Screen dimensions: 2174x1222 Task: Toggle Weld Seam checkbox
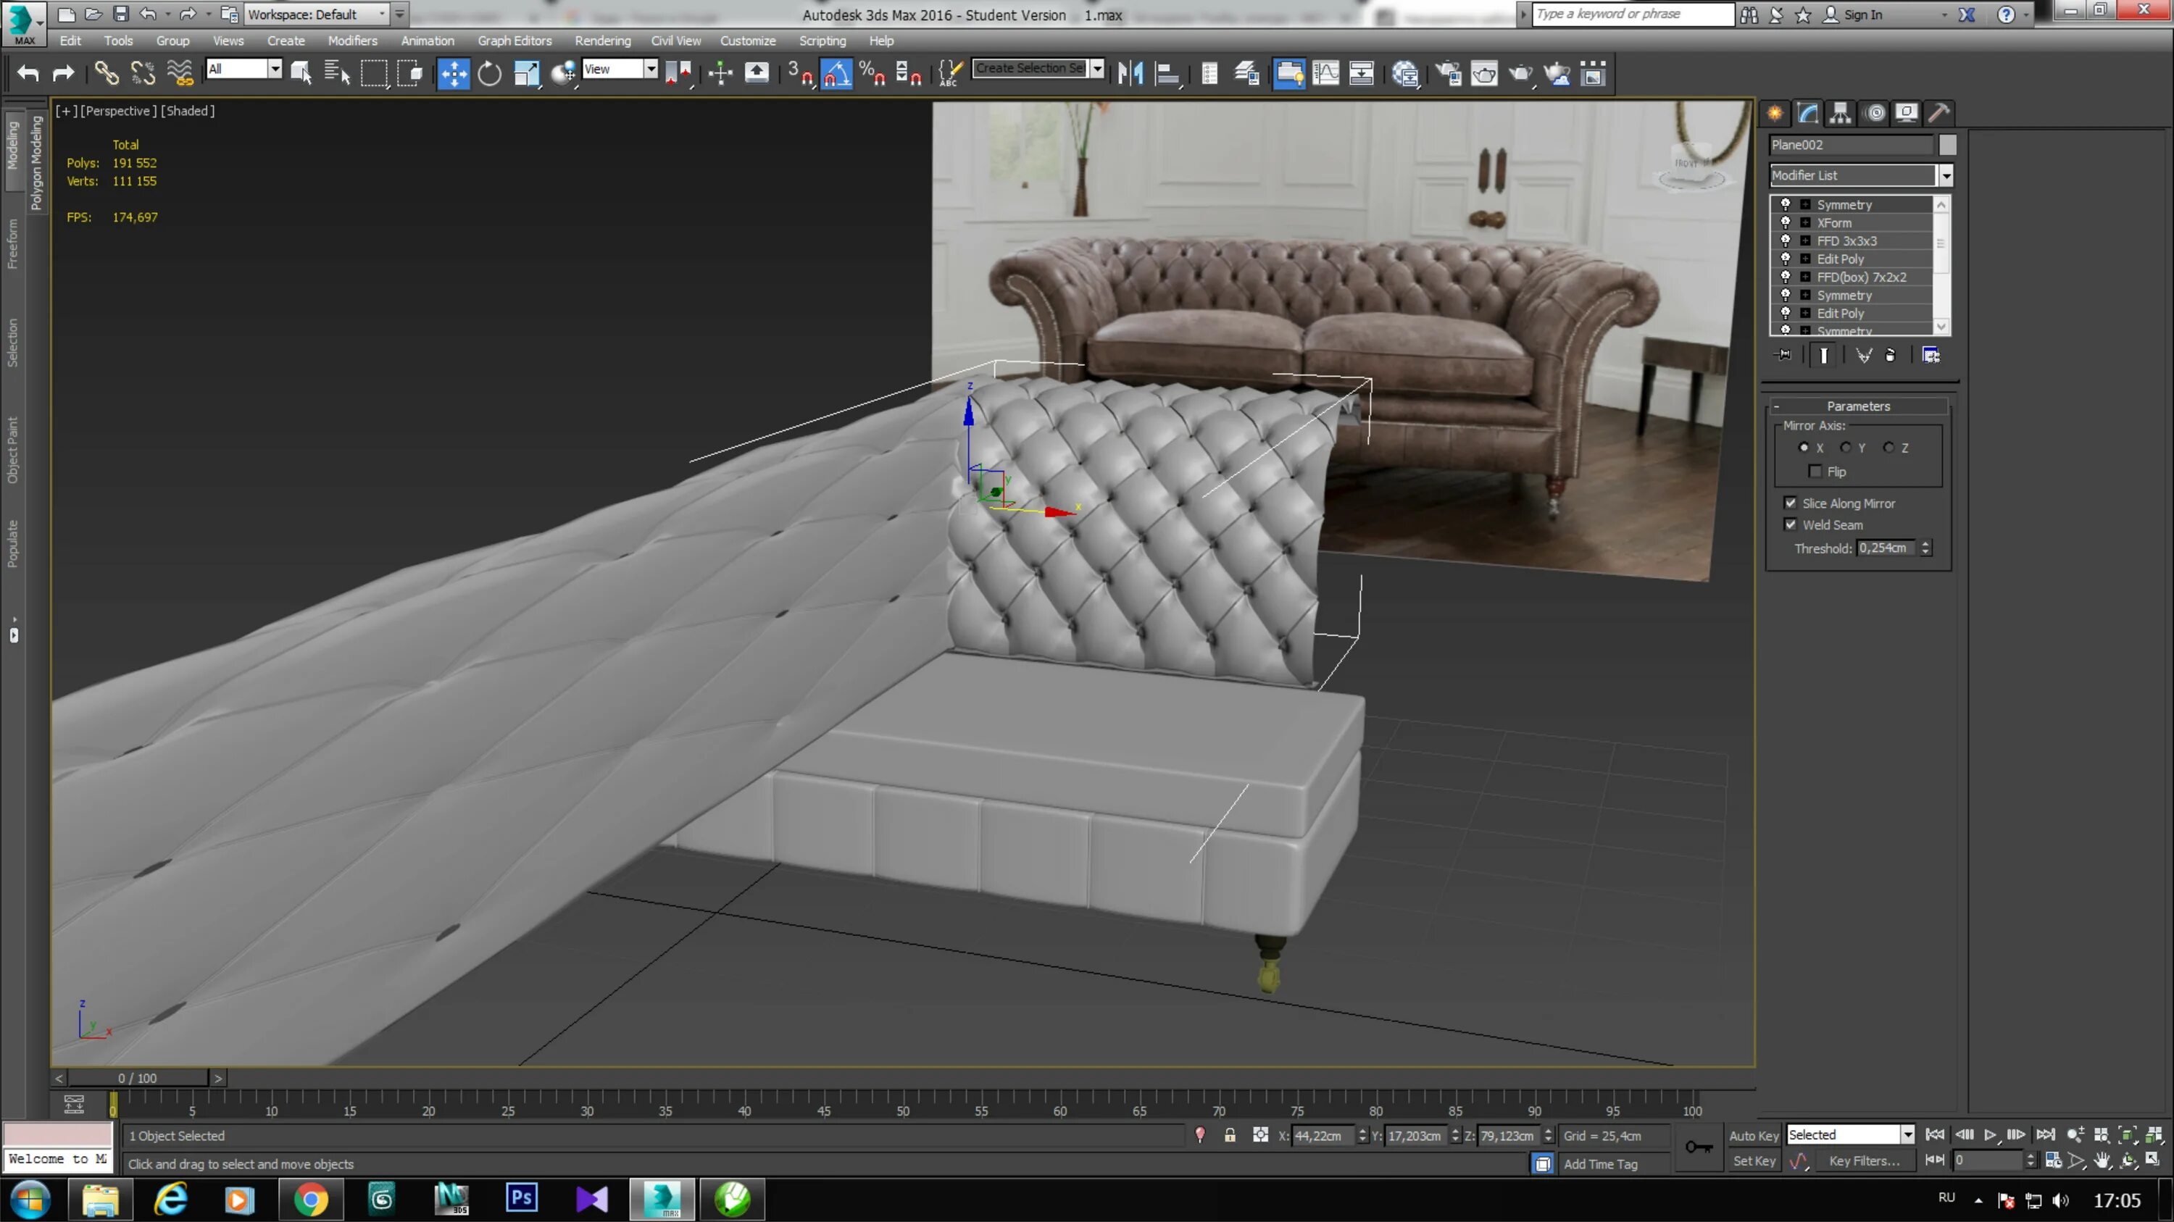[x=1792, y=524]
